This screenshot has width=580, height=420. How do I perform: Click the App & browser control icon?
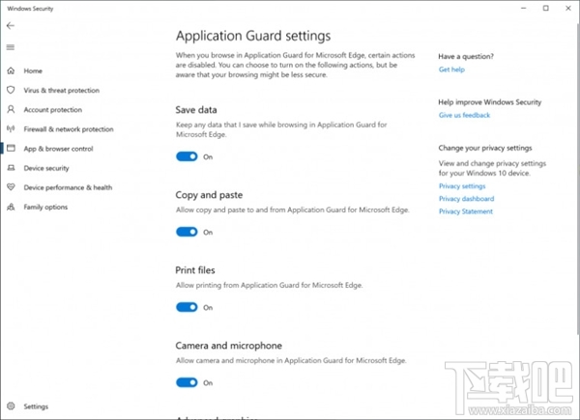(11, 149)
